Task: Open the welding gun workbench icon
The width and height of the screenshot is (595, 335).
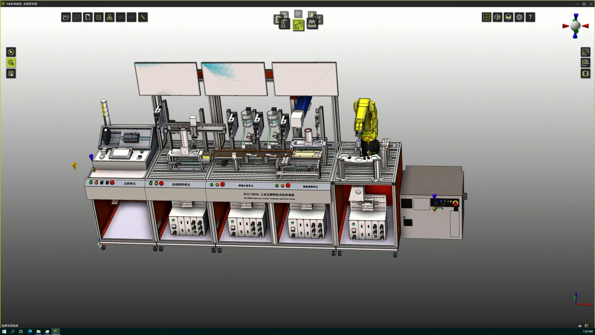Action: click(x=312, y=24)
